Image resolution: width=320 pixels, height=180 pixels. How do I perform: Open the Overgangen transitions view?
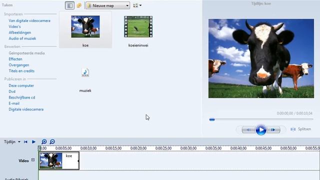click(x=19, y=65)
